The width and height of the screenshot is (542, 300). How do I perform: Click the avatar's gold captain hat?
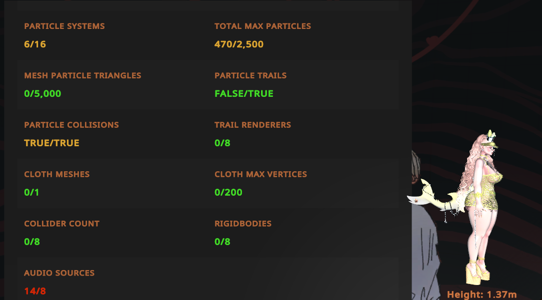coord(489,139)
